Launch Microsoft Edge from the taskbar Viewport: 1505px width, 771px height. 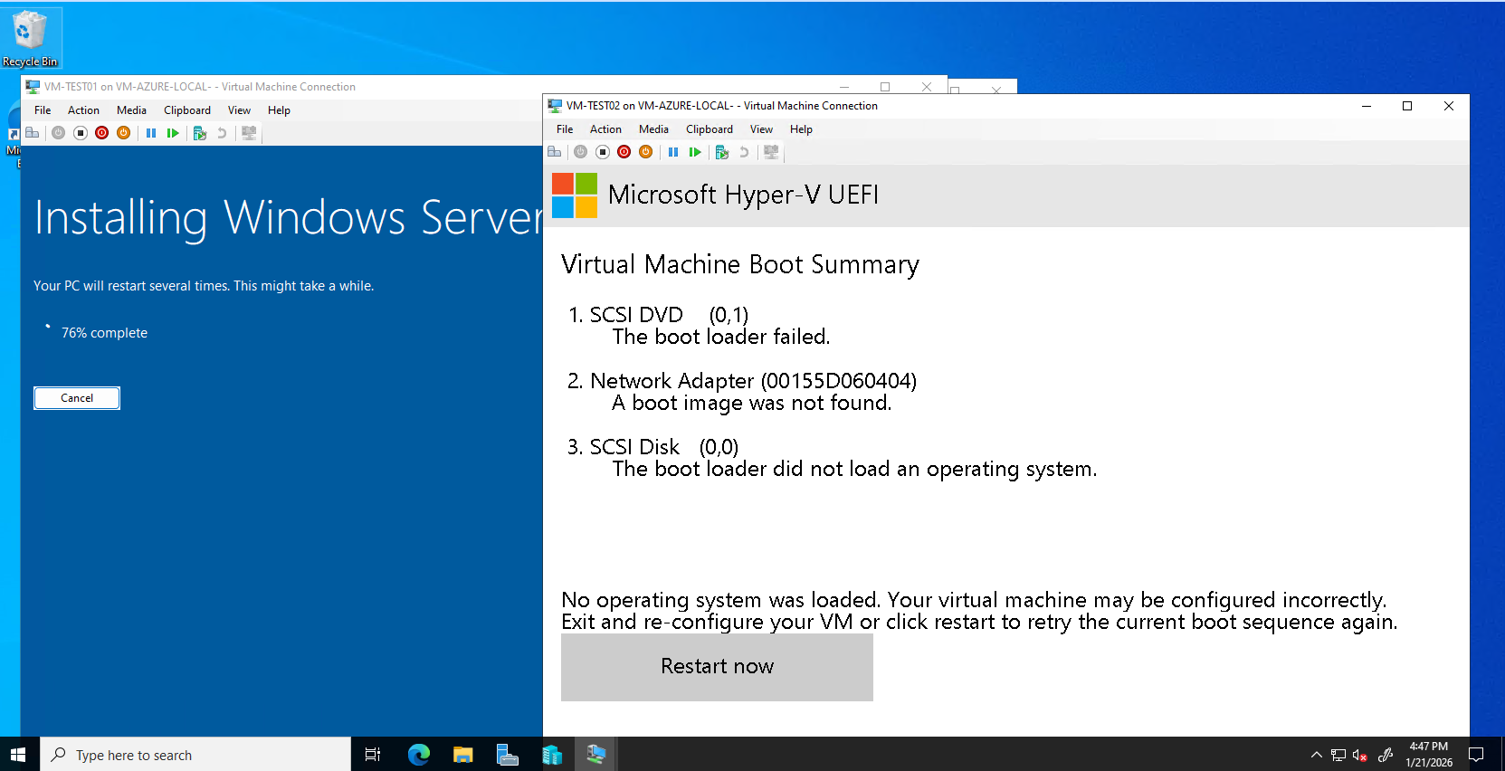418,754
